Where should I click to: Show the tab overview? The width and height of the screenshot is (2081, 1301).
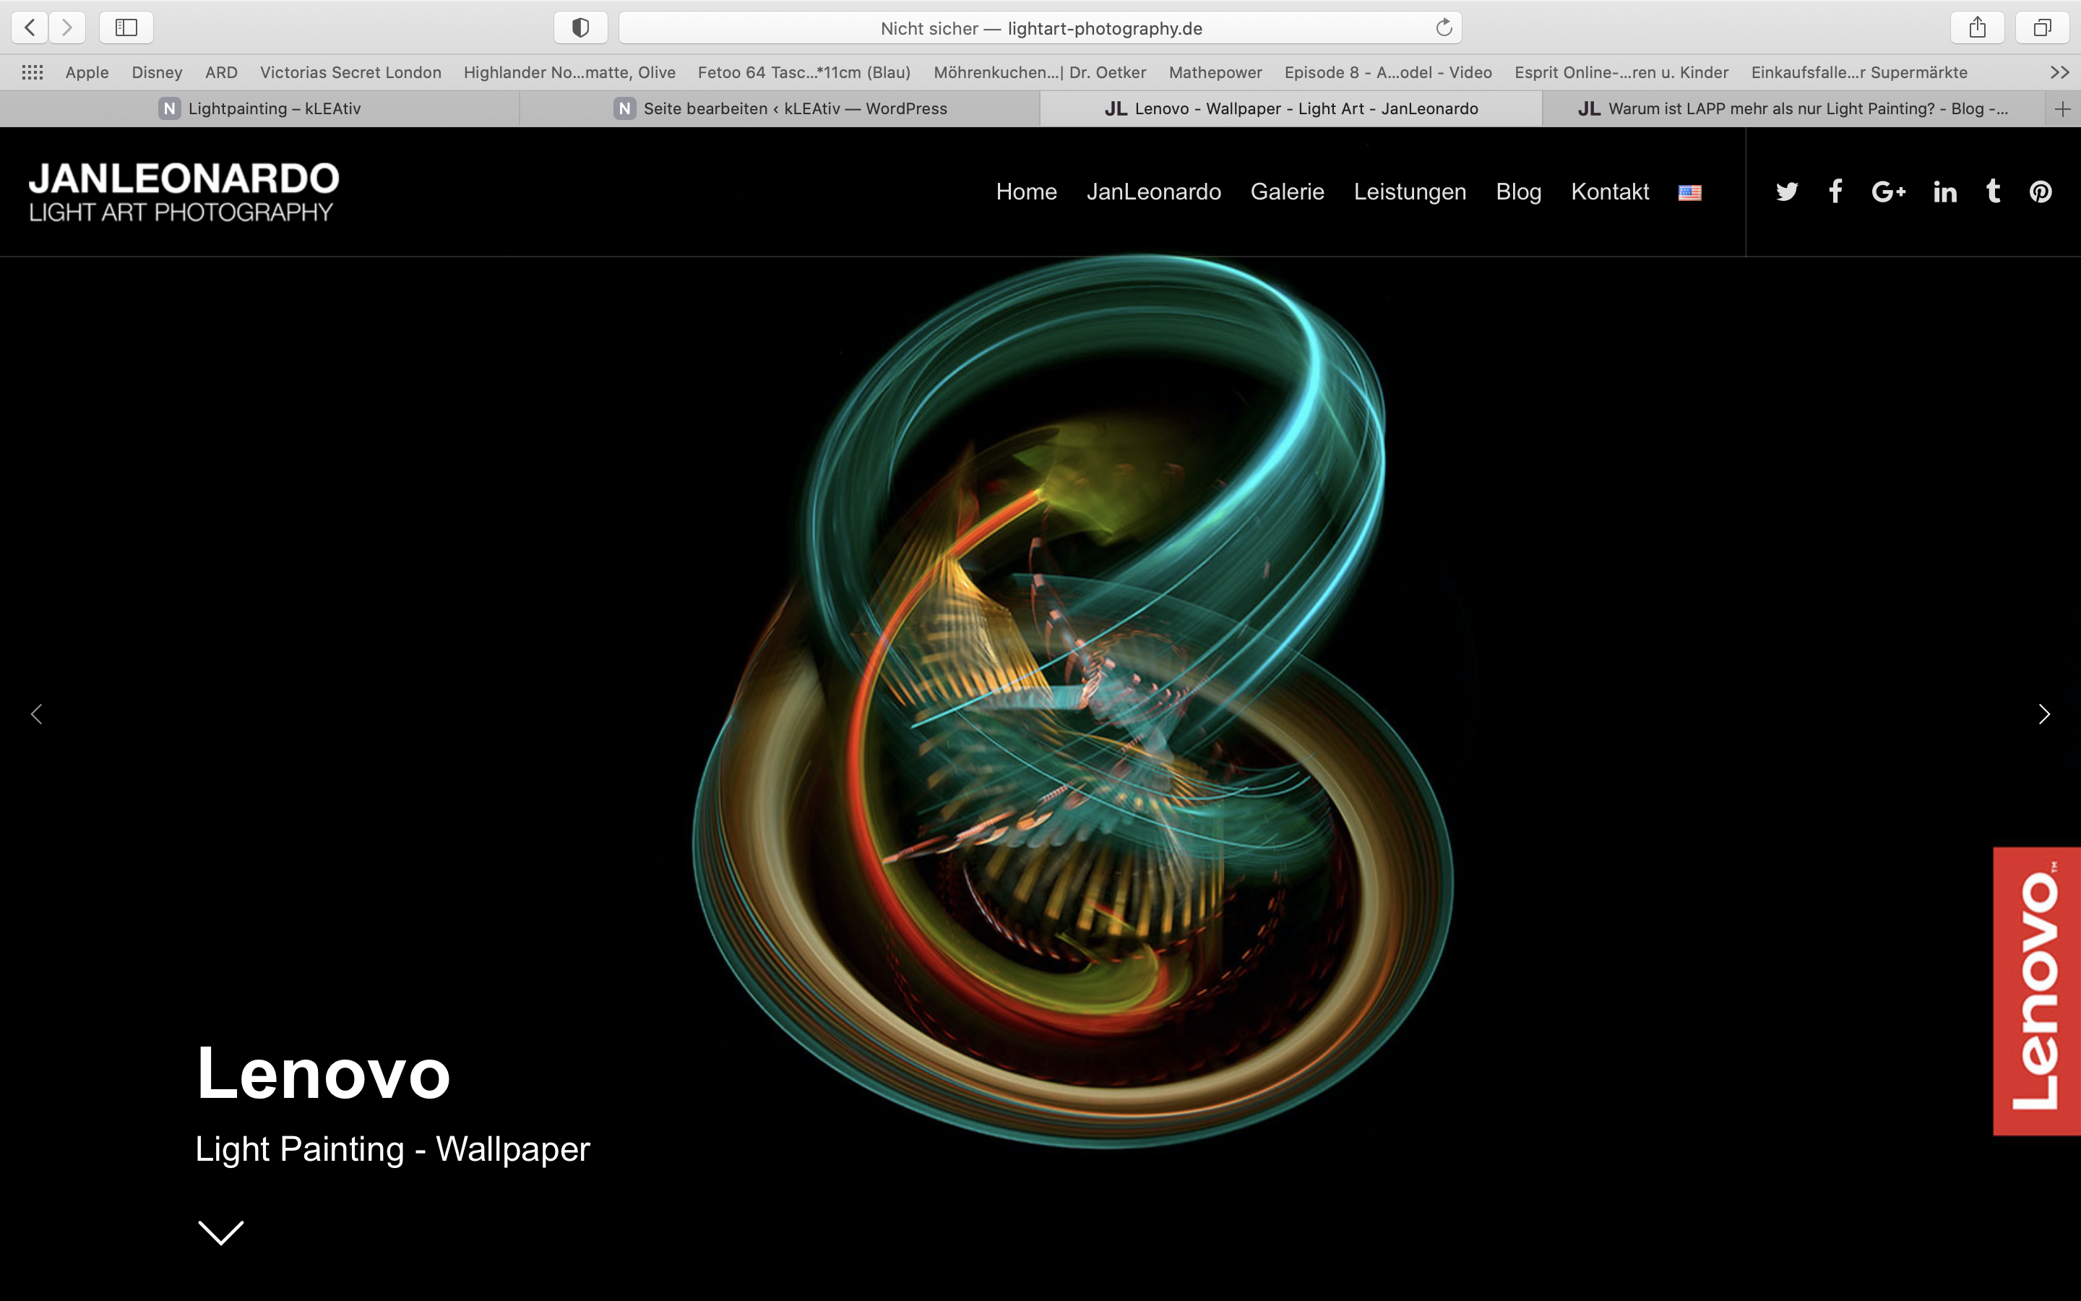2042,27
